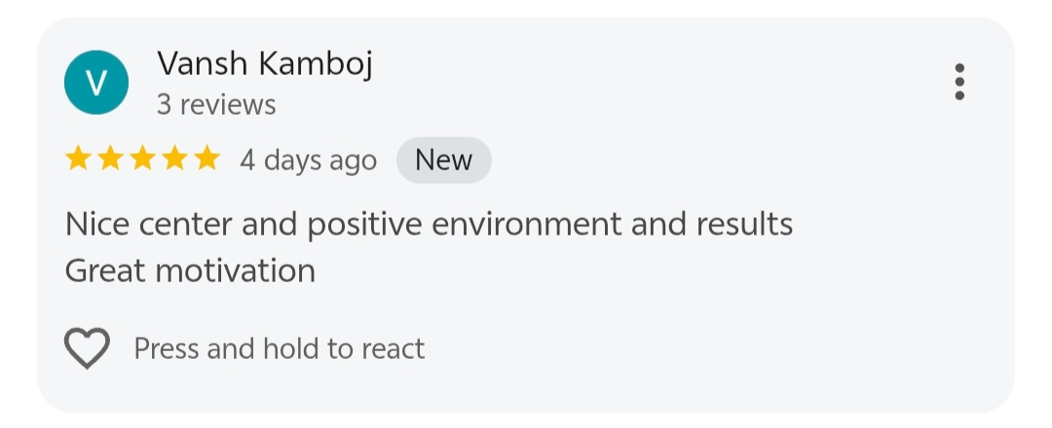1052x428 pixels.
Task: Click the fourth yellow rating star
Action: tap(175, 160)
